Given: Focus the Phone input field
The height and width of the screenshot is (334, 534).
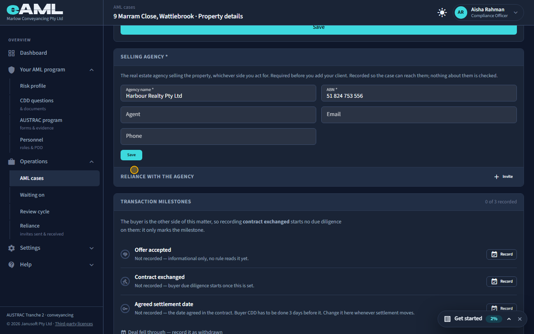Looking at the screenshot, I should [x=218, y=137].
